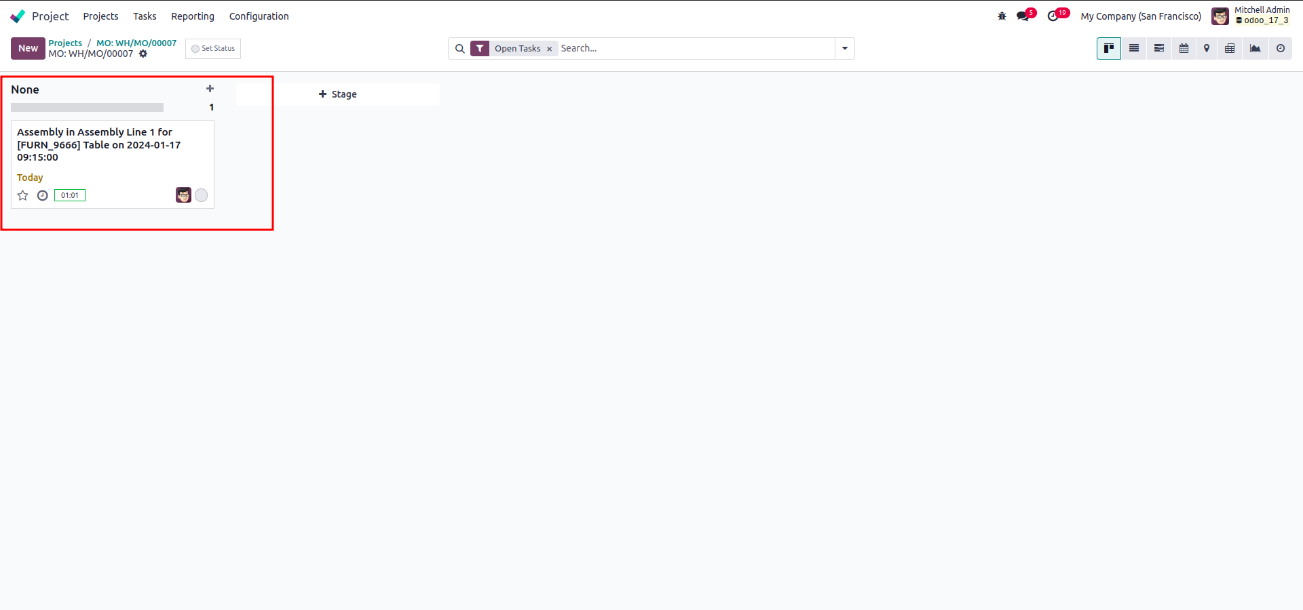
Task: Focus the Search input field
Action: (696, 49)
